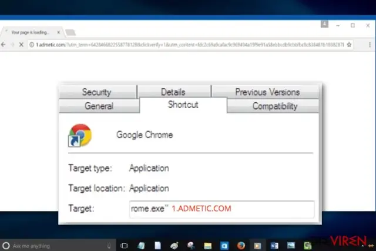The image size is (376, 251).
Task: Click the Target input field
Action: pyautogui.click(x=222, y=209)
